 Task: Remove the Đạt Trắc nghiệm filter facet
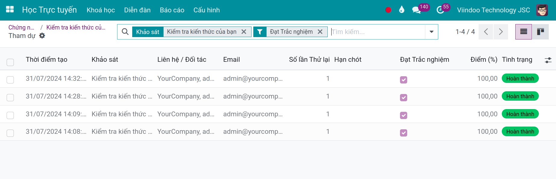(x=320, y=32)
